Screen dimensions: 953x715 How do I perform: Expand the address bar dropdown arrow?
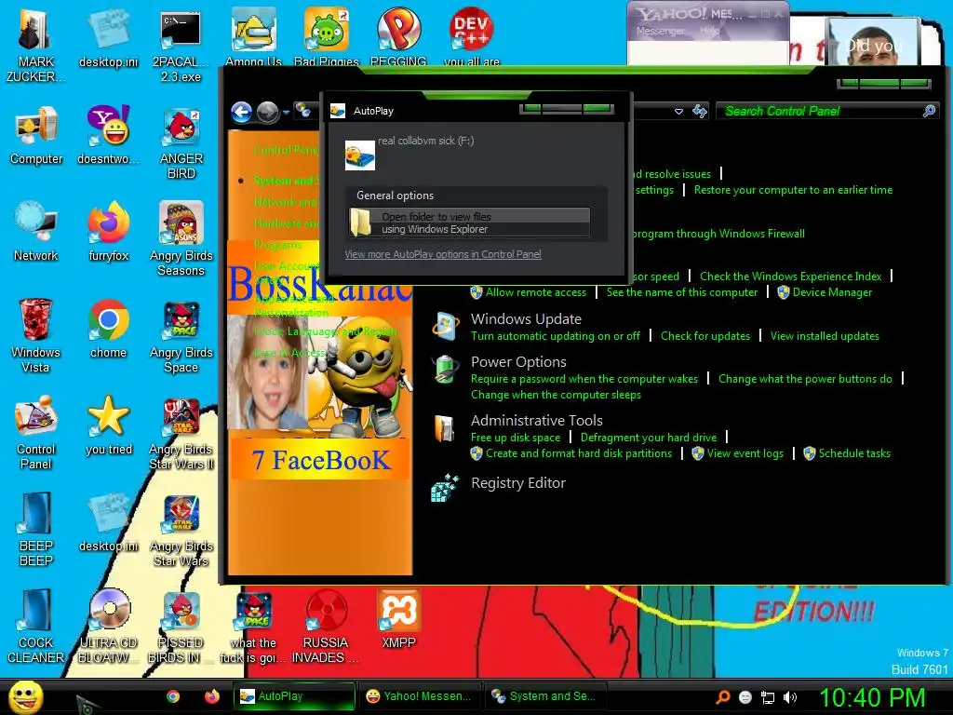tap(678, 112)
